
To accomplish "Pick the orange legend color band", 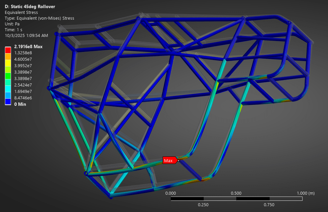I will coord(8,56).
